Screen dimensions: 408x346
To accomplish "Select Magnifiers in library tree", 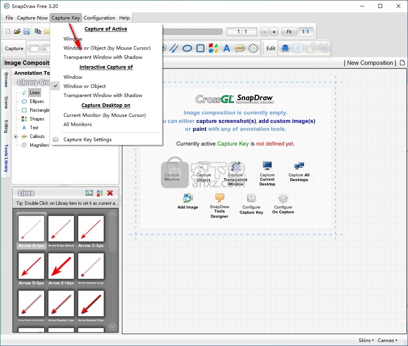I will [x=39, y=146].
